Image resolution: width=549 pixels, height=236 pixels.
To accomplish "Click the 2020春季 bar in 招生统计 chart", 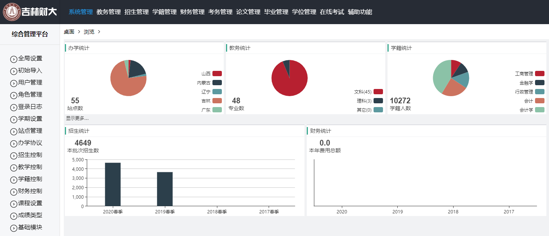I will pyautogui.click(x=112, y=184).
